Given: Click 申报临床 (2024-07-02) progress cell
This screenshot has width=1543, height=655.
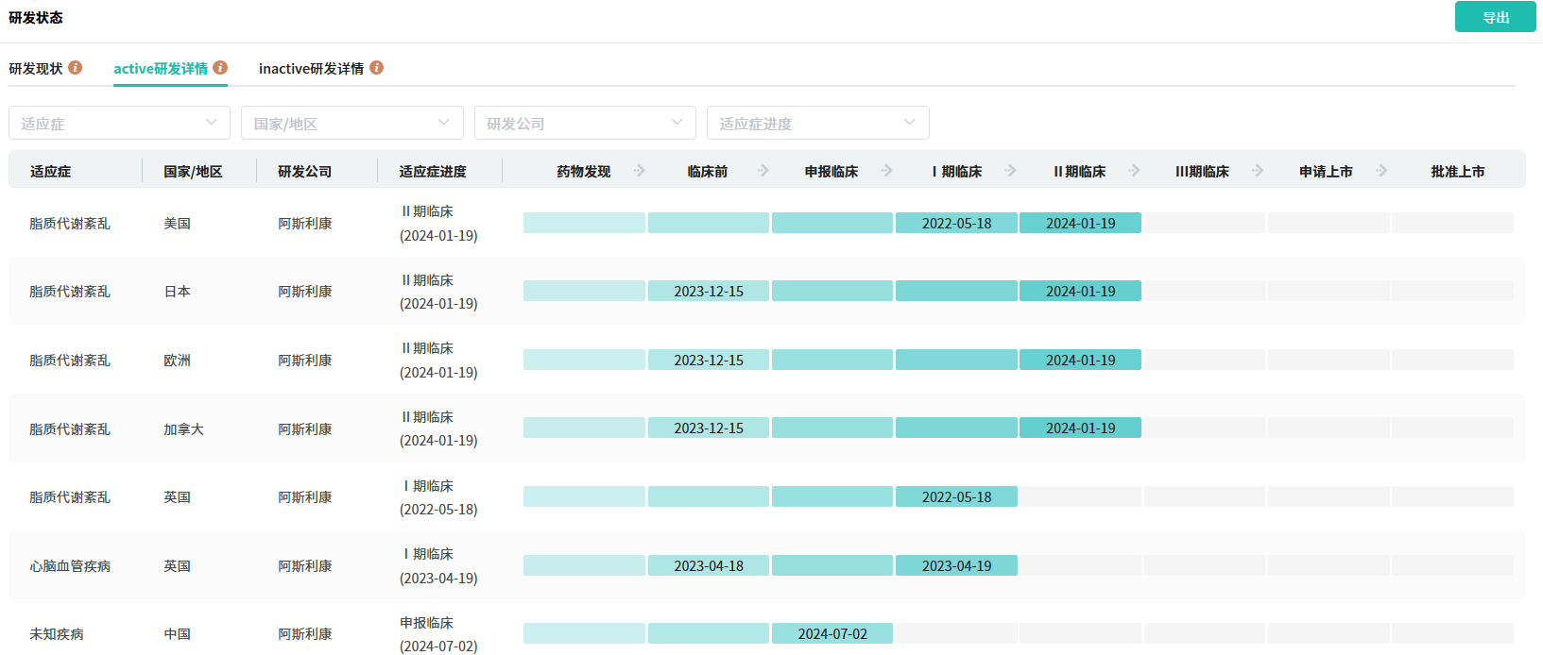Looking at the screenshot, I should [x=438, y=634].
